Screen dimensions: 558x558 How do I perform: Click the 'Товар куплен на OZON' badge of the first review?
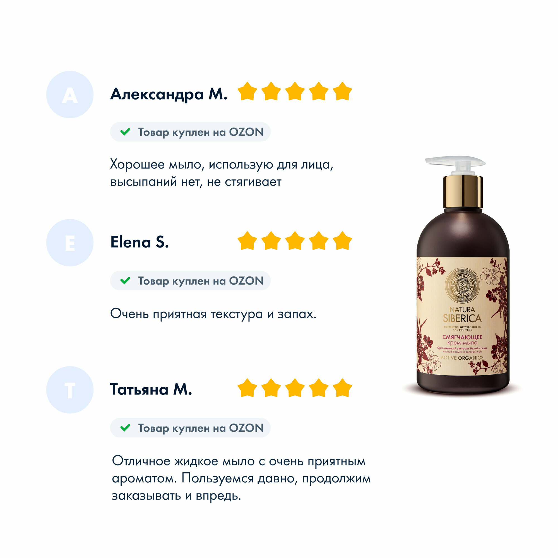coord(190,132)
